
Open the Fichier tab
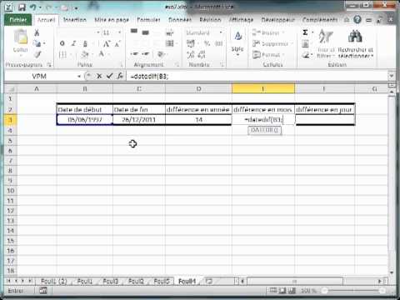pos(18,20)
